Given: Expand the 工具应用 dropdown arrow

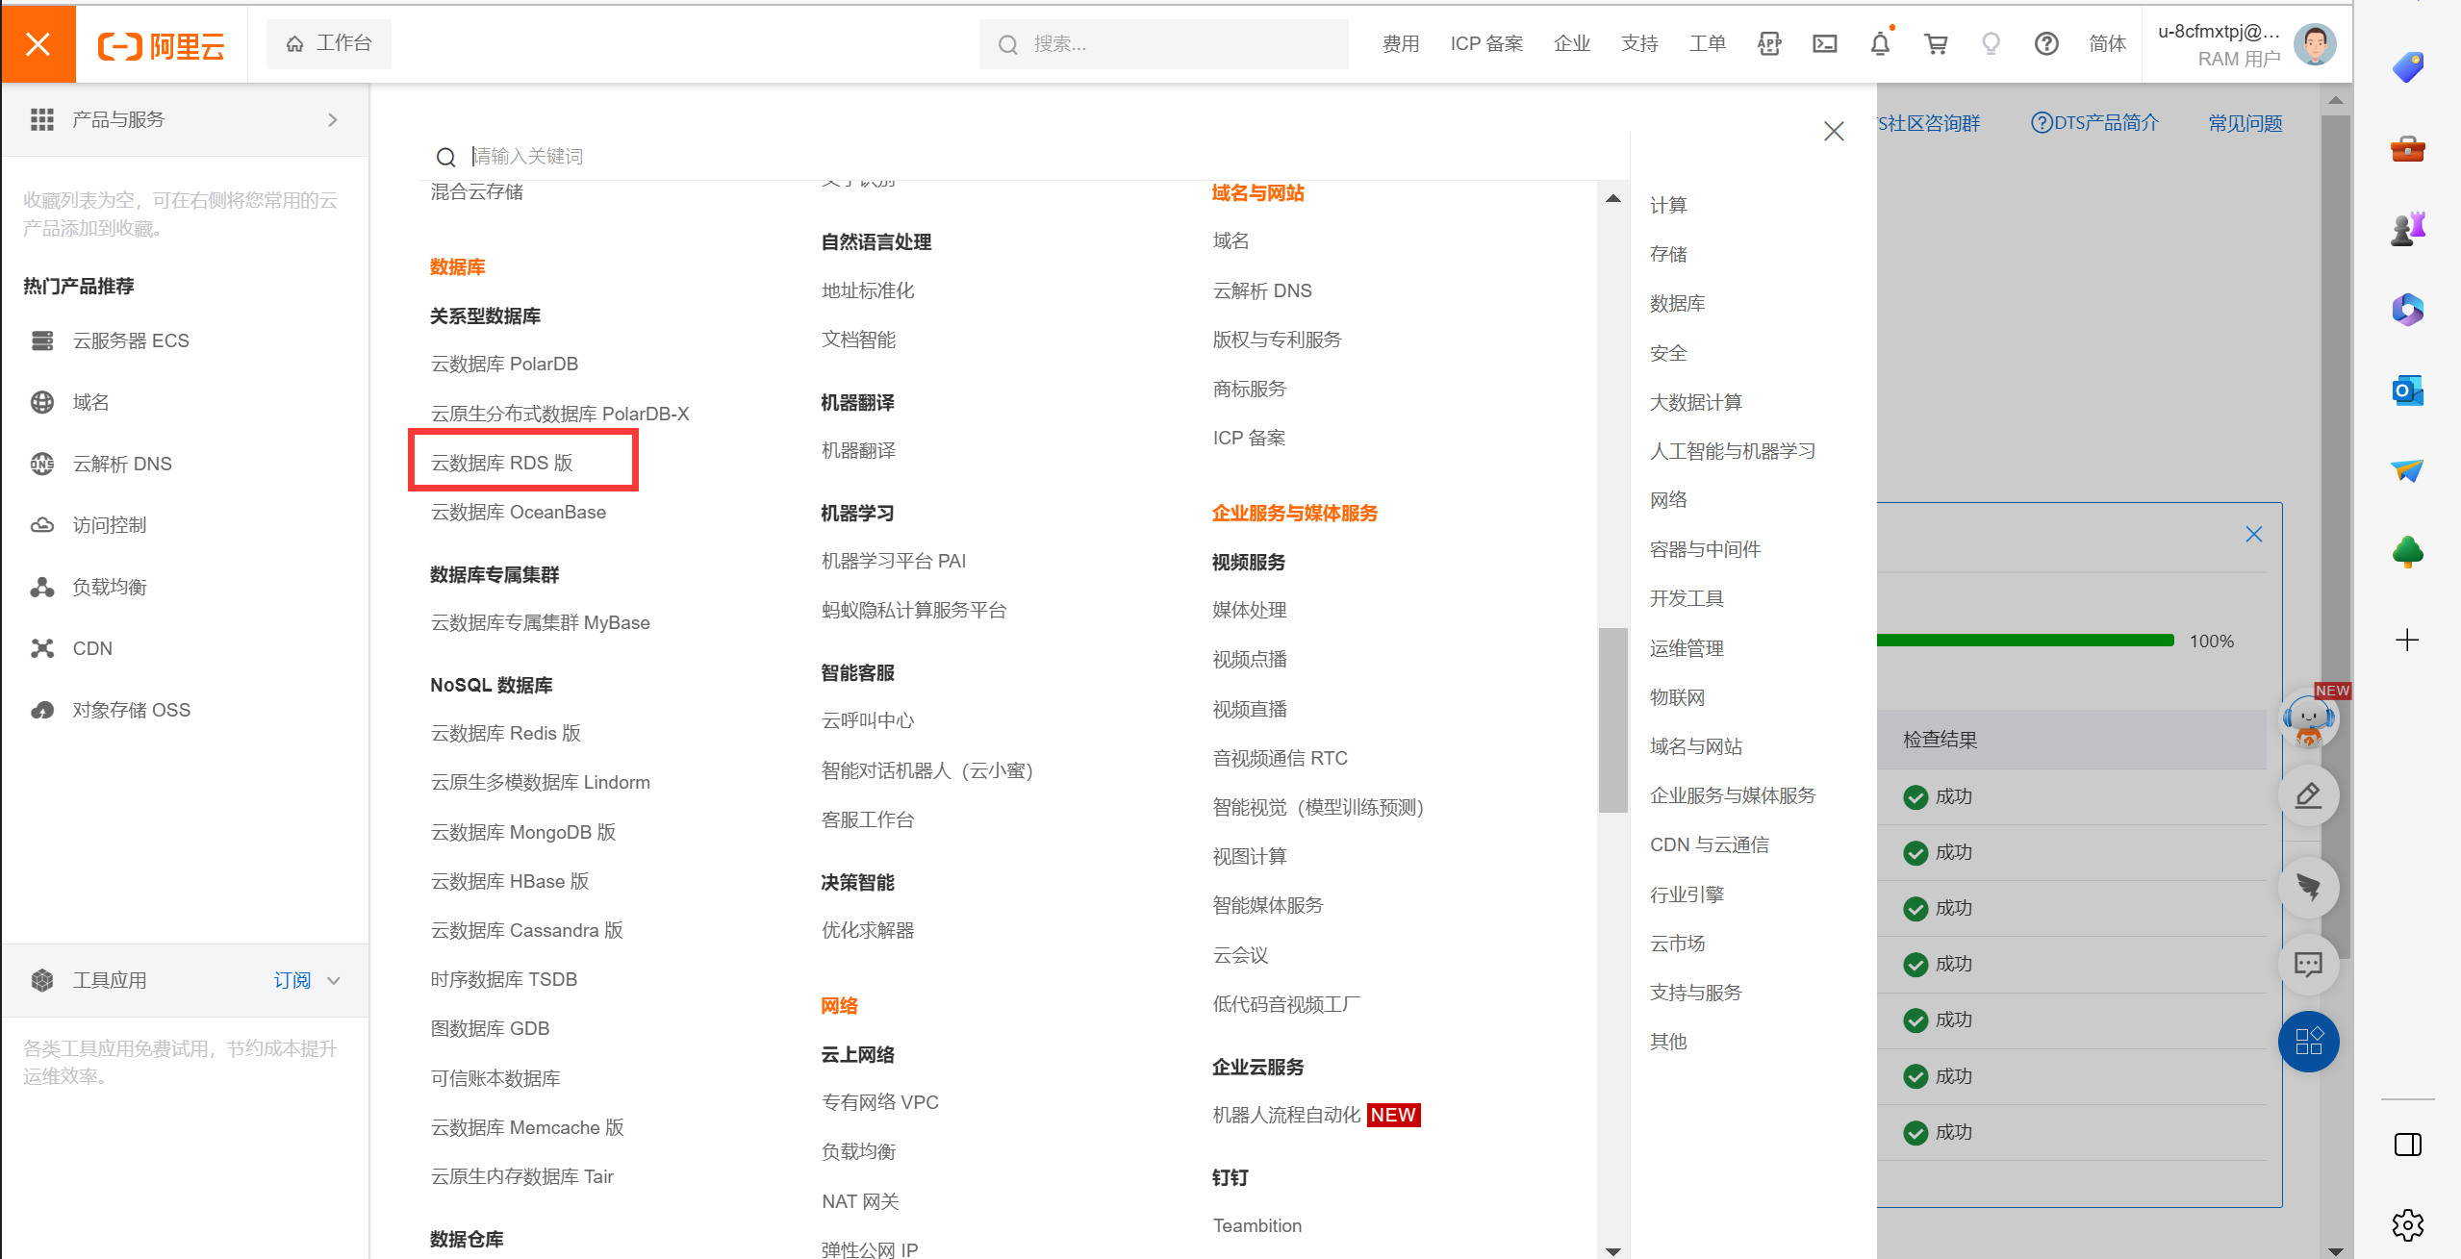Looking at the screenshot, I should pos(334,981).
